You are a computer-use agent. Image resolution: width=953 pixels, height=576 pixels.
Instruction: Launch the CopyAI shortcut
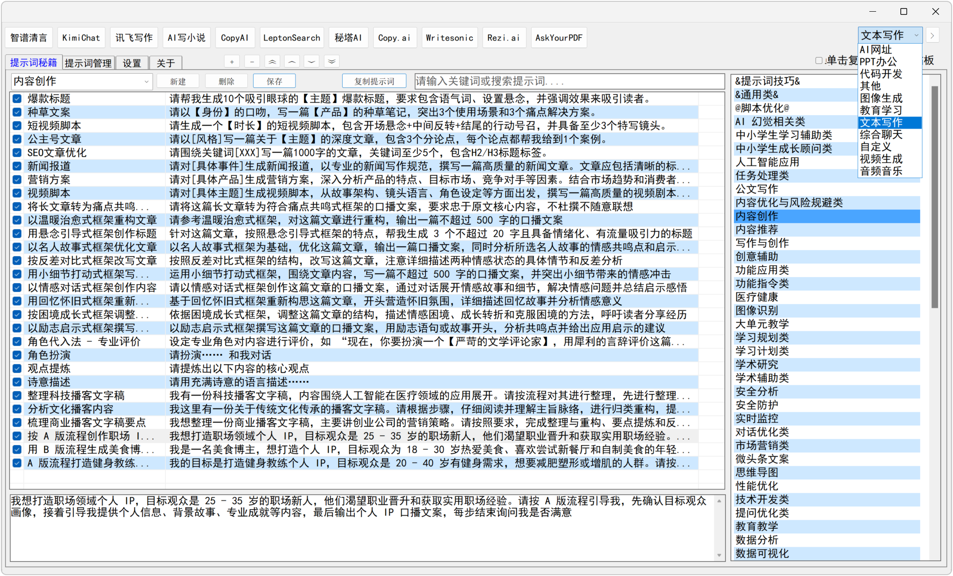235,38
